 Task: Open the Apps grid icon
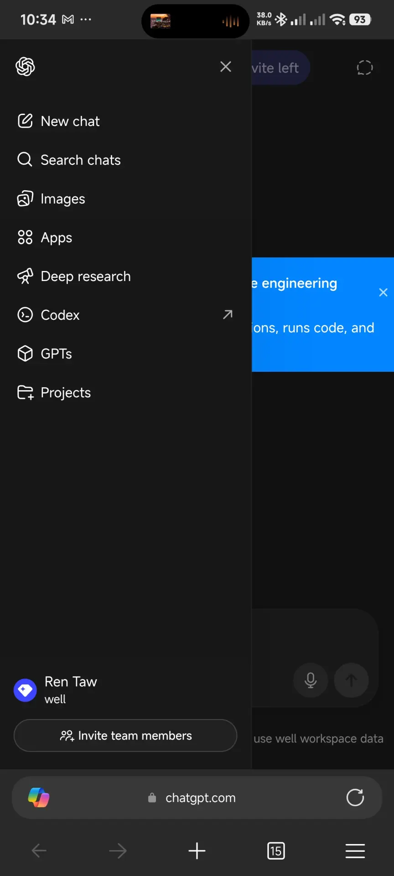[x=25, y=238]
